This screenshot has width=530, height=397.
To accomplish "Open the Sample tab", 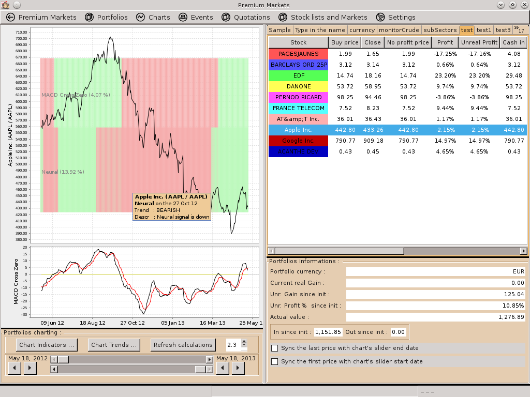I will pyautogui.click(x=279, y=30).
